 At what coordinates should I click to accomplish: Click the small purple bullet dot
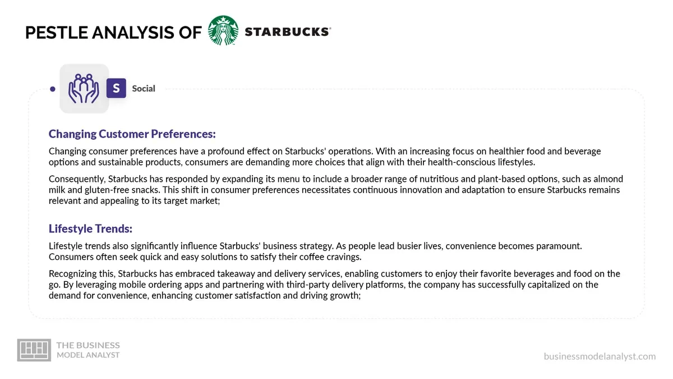point(53,89)
